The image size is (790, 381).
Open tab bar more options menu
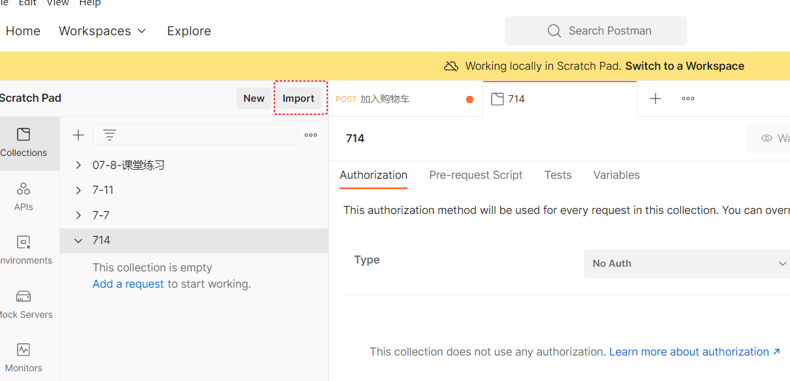688,99
